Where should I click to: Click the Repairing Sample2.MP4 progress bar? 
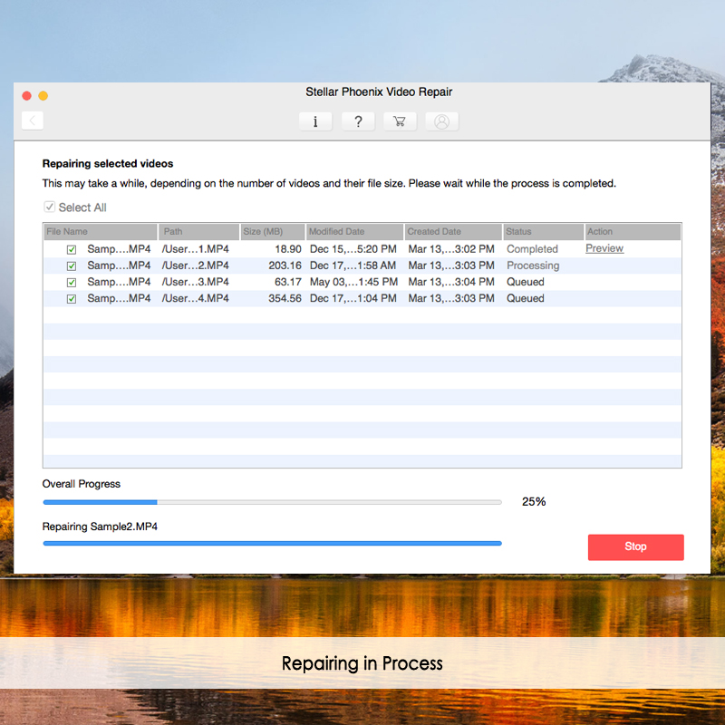click(x=273, y=543)
